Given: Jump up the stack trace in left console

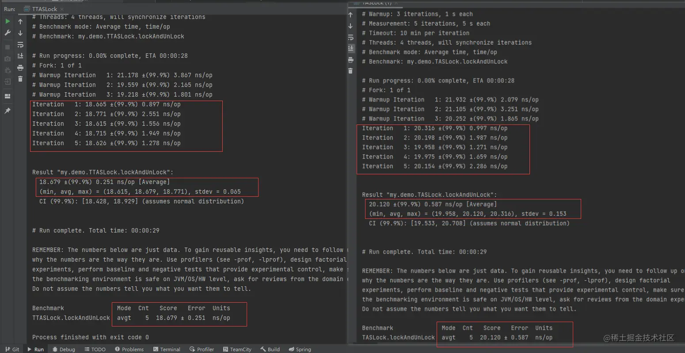Looking at the screenshot, I should point(20,21).
